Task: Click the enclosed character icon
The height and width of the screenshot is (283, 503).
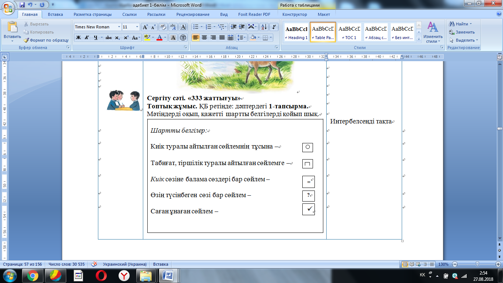Action: [x=183, y=38]
